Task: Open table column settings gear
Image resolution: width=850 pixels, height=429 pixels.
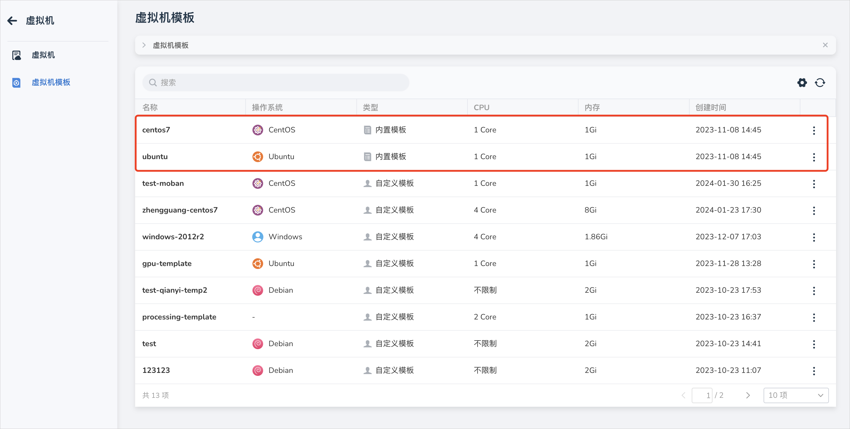Action: click(x=802, y=83)
